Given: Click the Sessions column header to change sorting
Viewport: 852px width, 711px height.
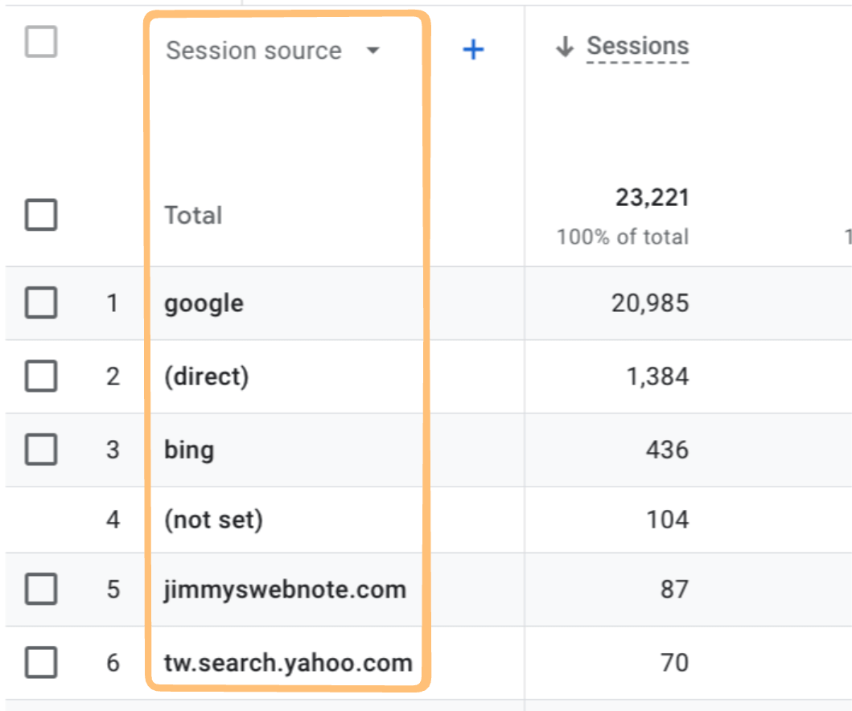Looking at the screenshot, I should pos(640,46).
